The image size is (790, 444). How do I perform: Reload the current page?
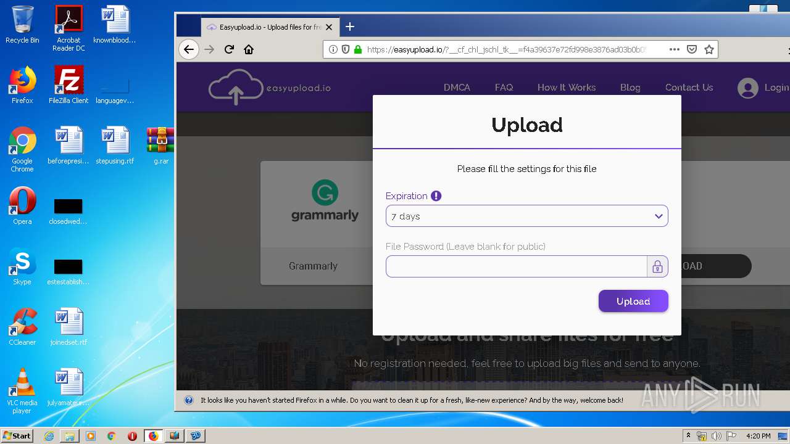point(229,49)
